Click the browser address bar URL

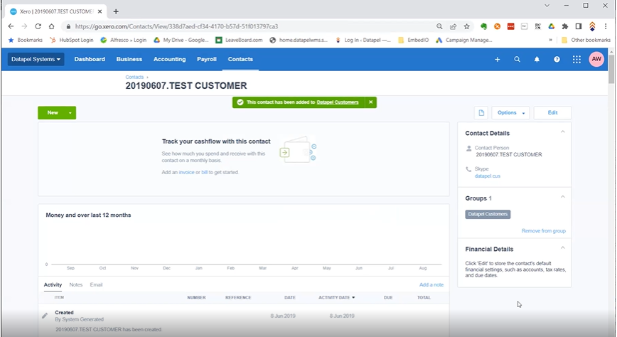(x=176, y=26)
